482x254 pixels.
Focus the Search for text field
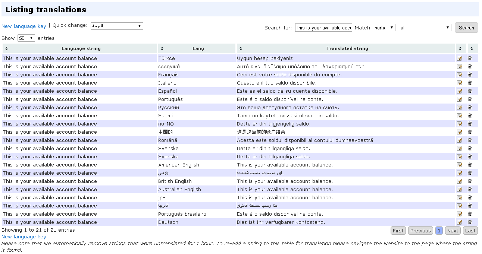tap(323, 28)
